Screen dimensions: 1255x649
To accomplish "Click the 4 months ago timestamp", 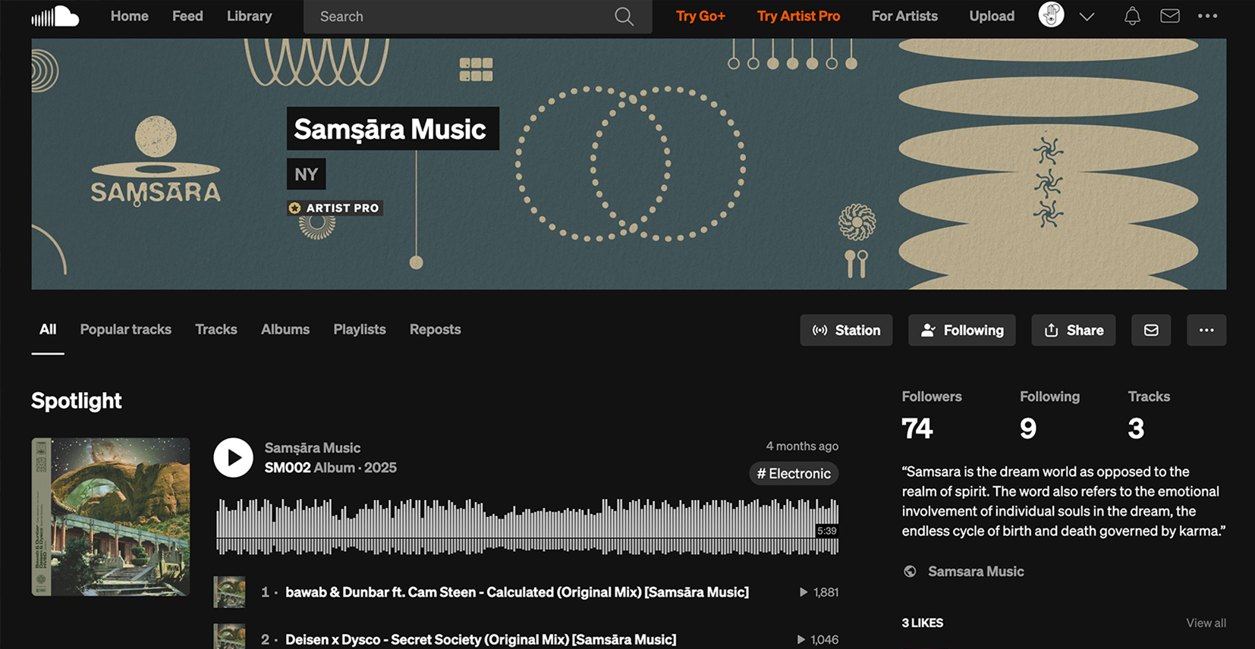I will [x=802, y=447].
